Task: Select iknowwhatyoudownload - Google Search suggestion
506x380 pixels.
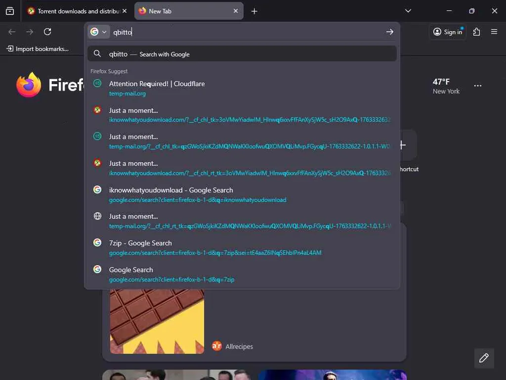Action: (x=242, y=194)
